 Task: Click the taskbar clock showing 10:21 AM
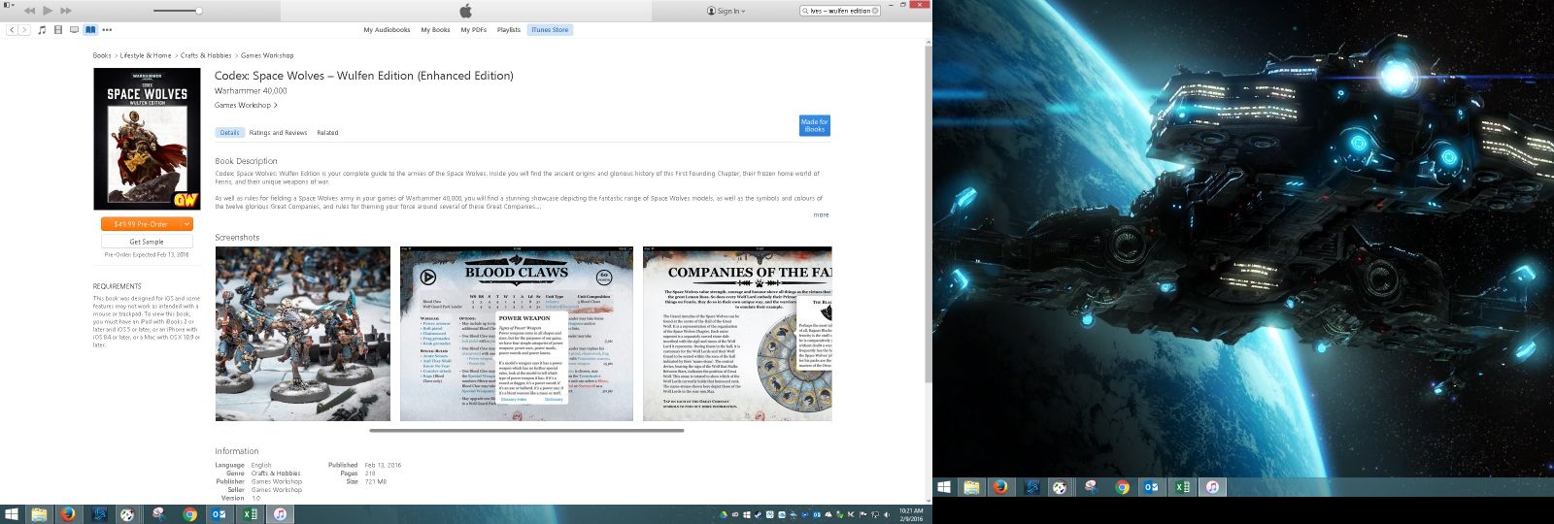click(911, 514)
